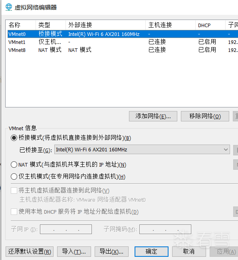Click 移除网络(O) button

(x=205, y=116)
